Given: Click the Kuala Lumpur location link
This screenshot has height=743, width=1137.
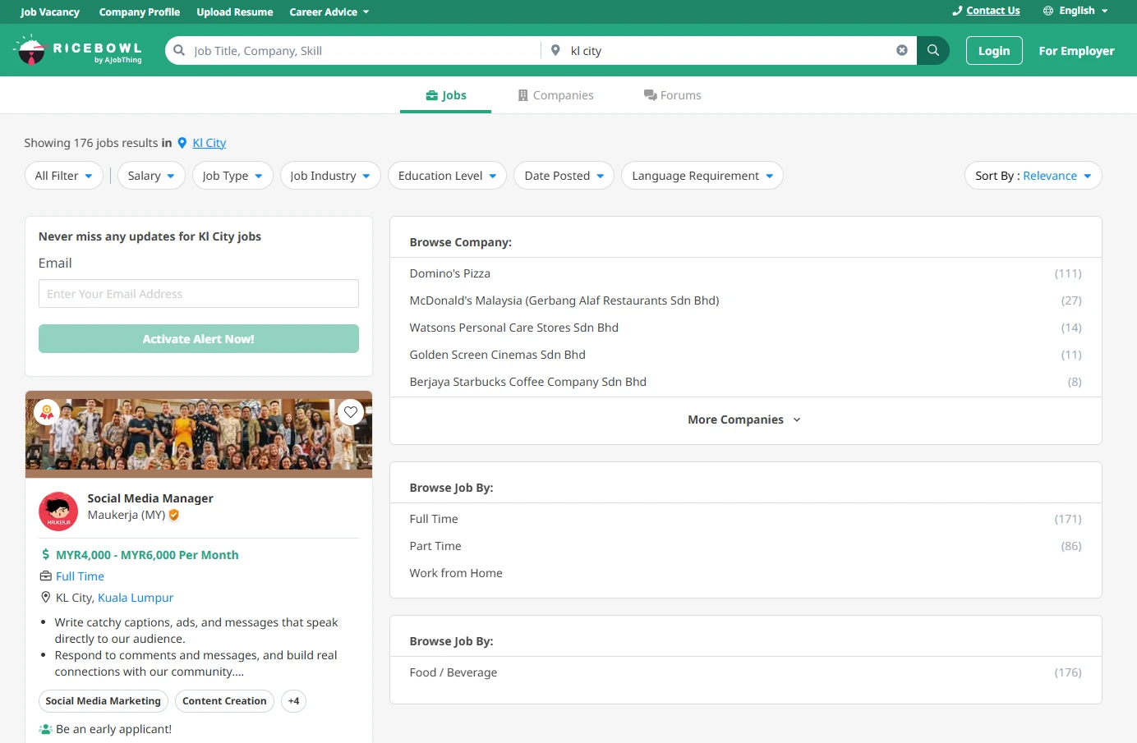Looking at the screenshot, I should [x=136, y=598].
